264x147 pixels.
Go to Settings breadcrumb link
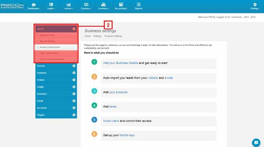point(97,36)
